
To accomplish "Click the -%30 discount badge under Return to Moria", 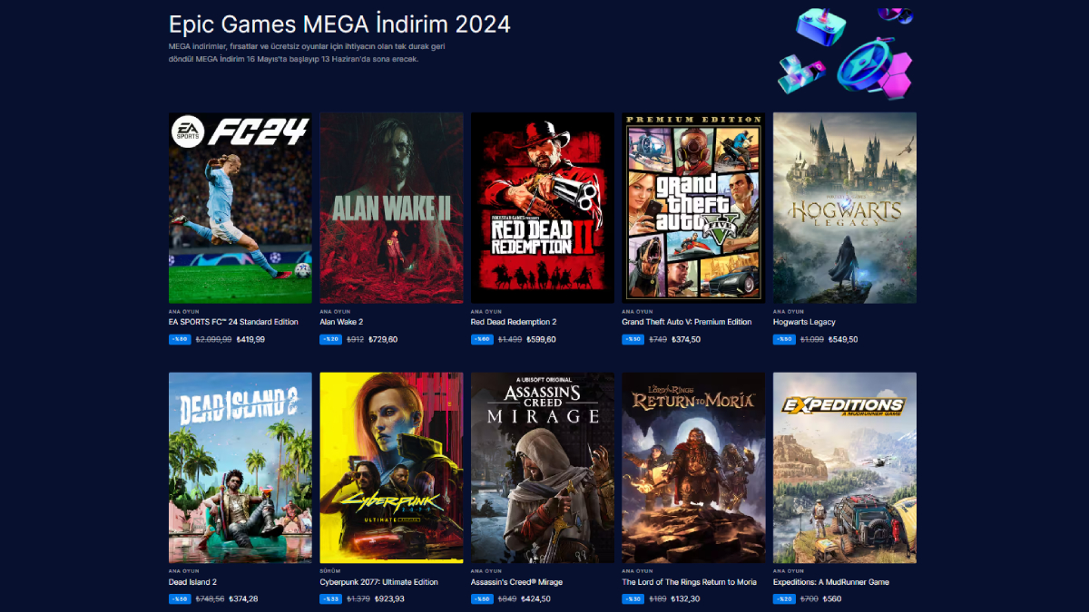I will pyautogui.click(x=633, y=599).
